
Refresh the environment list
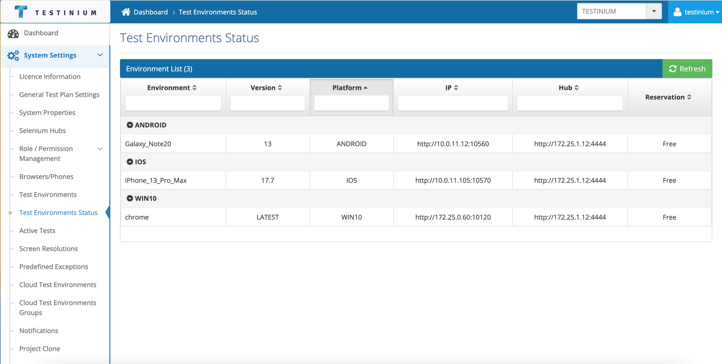[687, 69]
